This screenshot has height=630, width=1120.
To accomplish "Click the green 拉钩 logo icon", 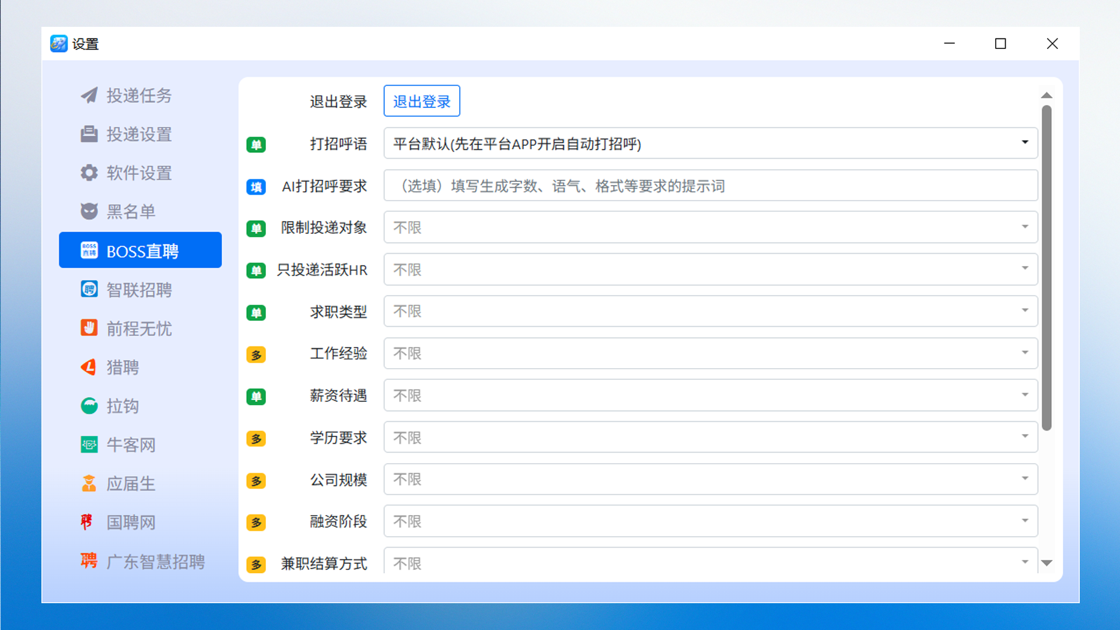I will point(89,405).
